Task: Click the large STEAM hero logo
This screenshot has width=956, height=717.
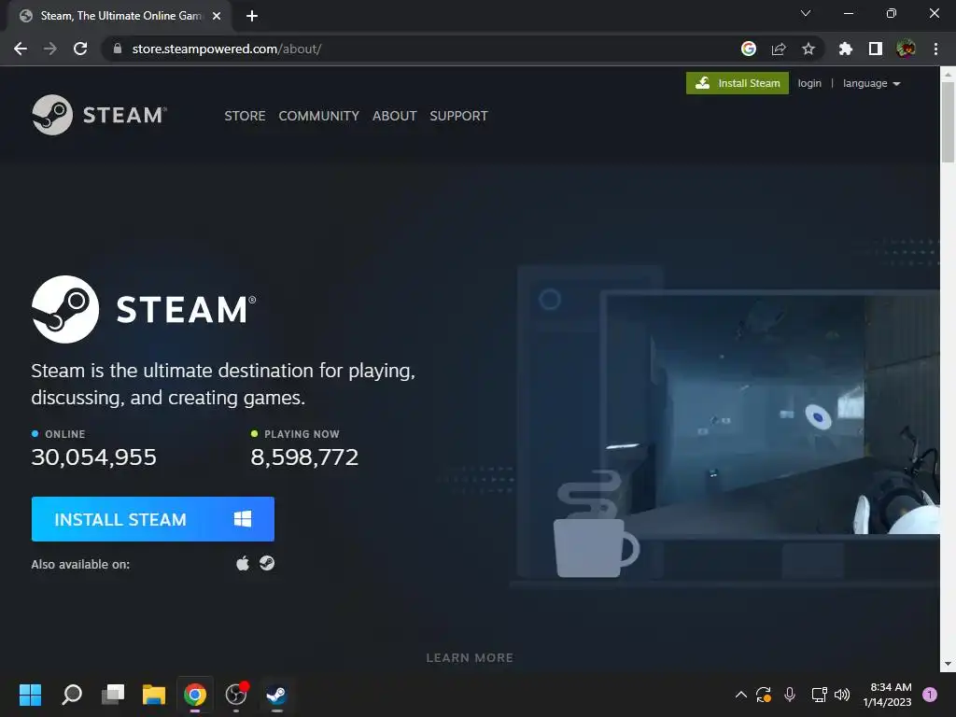Action: (x=144, y=309)
